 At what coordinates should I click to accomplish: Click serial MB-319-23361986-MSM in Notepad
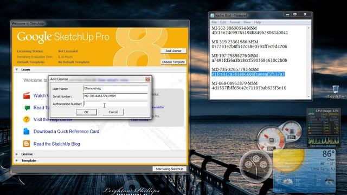235,42
